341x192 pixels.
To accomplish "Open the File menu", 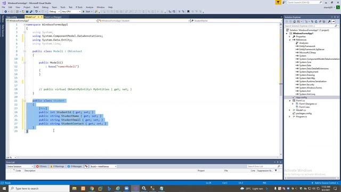I will (3, 7).
